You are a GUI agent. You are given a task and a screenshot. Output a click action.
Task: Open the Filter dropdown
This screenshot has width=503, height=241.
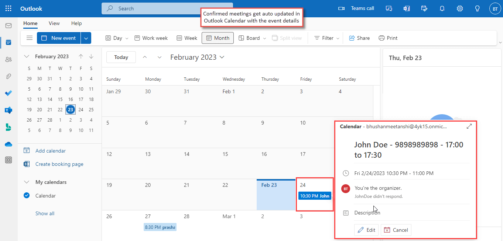(327, 38)
